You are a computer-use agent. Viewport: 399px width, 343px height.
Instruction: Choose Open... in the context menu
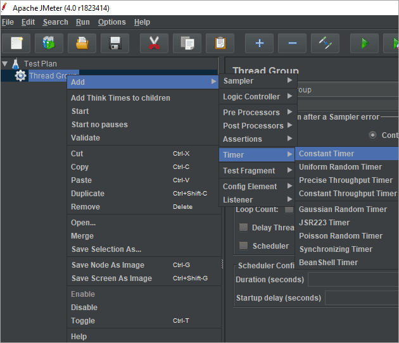coord(144,223)
